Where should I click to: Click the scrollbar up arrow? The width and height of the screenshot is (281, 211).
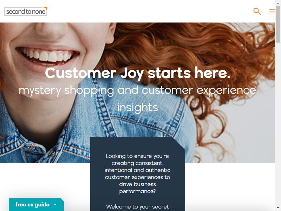click(278, 2)
